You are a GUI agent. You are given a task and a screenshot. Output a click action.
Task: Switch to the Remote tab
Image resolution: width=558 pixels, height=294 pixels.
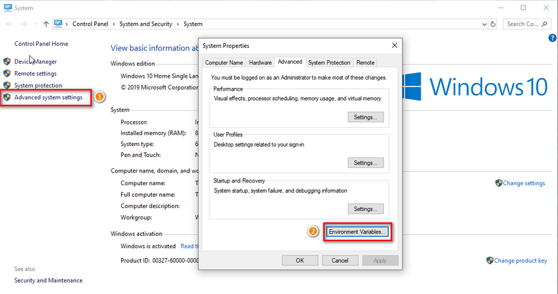(x=365, y=63)
